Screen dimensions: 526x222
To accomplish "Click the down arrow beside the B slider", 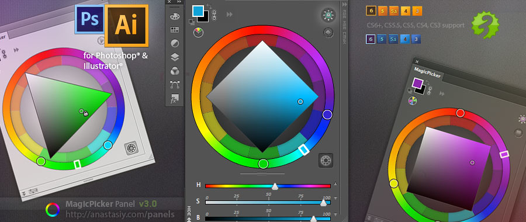I will (x=335, y=214).
